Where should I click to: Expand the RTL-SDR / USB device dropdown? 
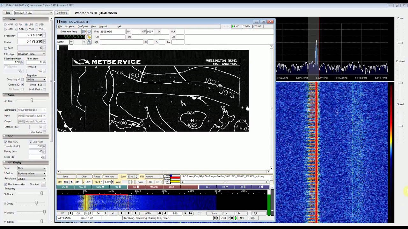click(33, 13)
